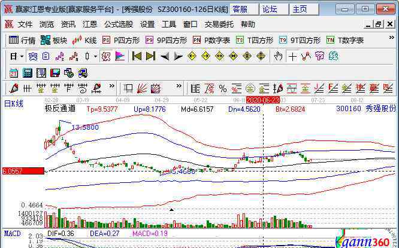Click the 客服 button in title bar

pyautogui.click(x=244, y=10)
